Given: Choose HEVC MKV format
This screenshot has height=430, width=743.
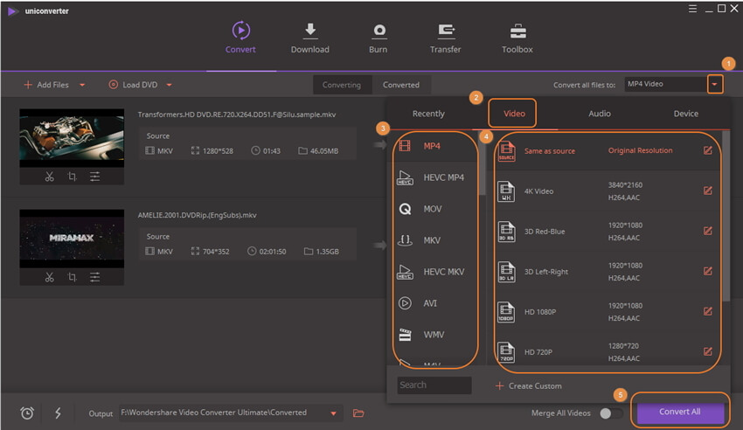Looking at the screenshot, I should tap(433, 272).
